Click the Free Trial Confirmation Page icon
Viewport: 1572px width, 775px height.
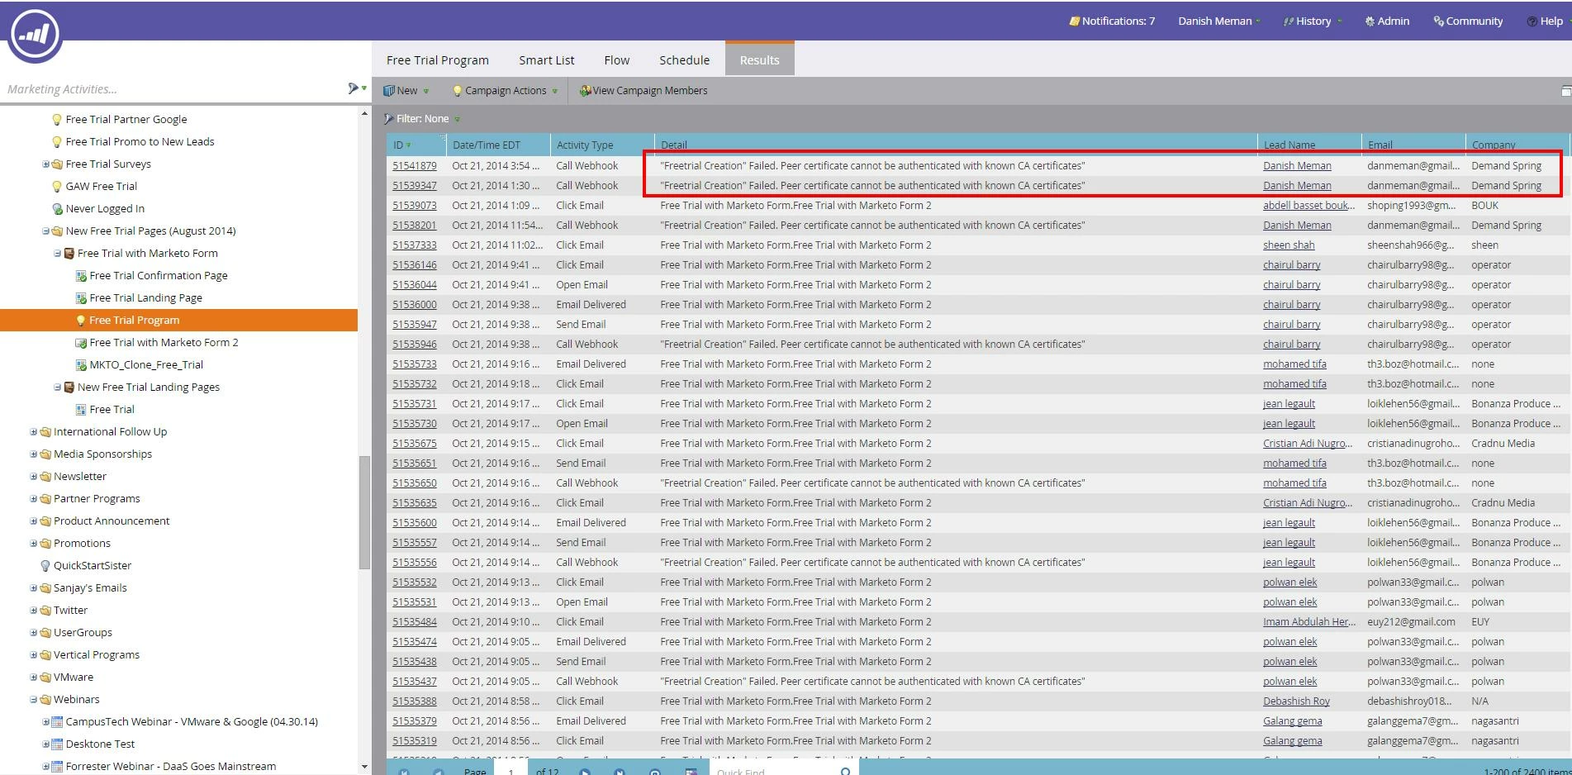[x=81, y=276]
